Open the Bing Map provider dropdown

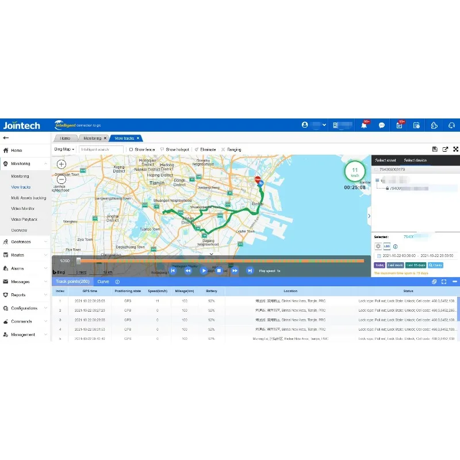tap(64, 149)
